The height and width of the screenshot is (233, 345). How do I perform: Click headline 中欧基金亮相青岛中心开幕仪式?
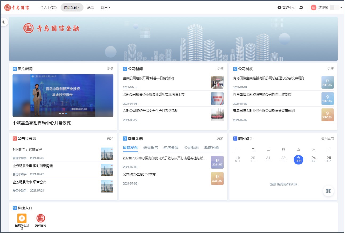42,123
